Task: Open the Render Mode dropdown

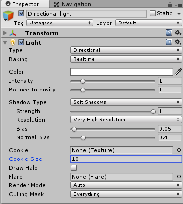Action: click(x=126, y=185)
